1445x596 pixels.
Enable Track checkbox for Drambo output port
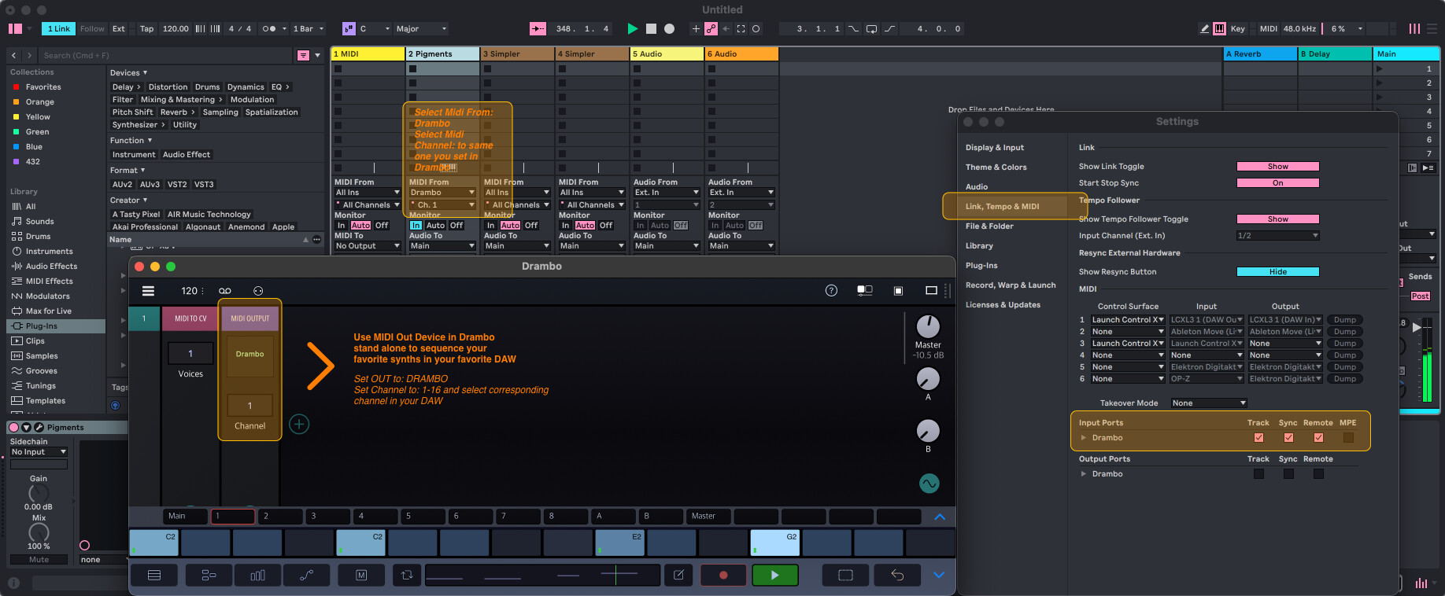point(1258,474)
